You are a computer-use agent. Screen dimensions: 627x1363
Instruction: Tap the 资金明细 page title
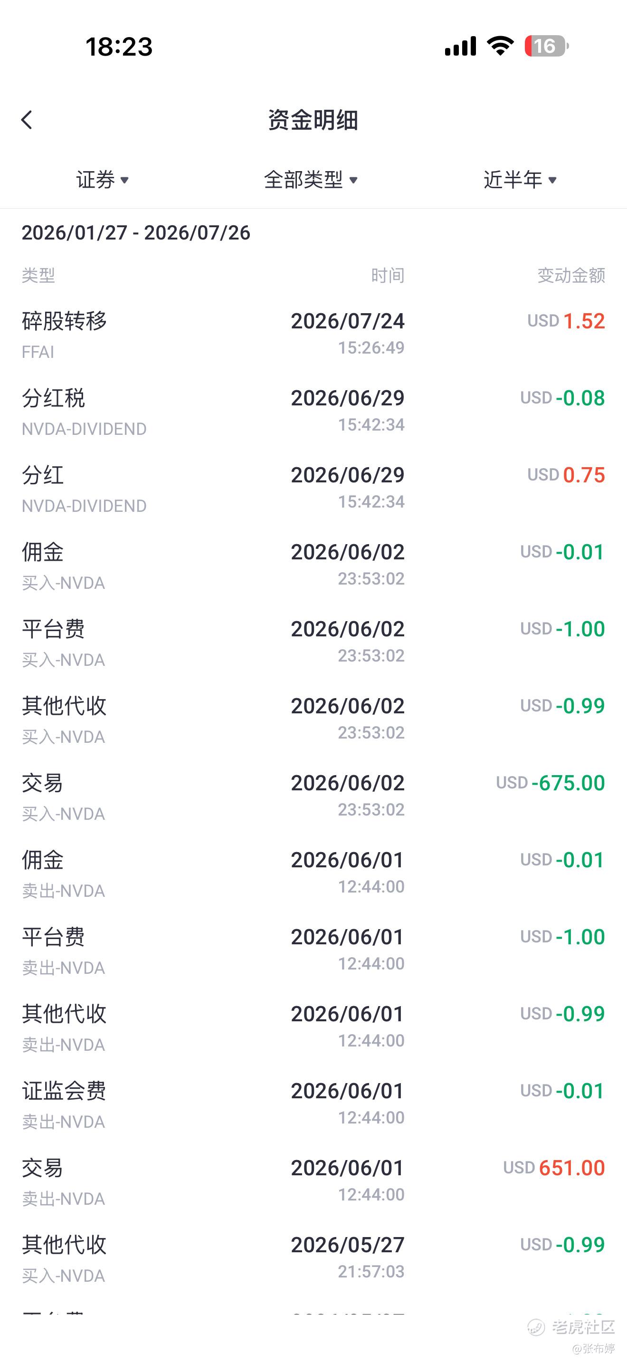[x=313, y=120]
